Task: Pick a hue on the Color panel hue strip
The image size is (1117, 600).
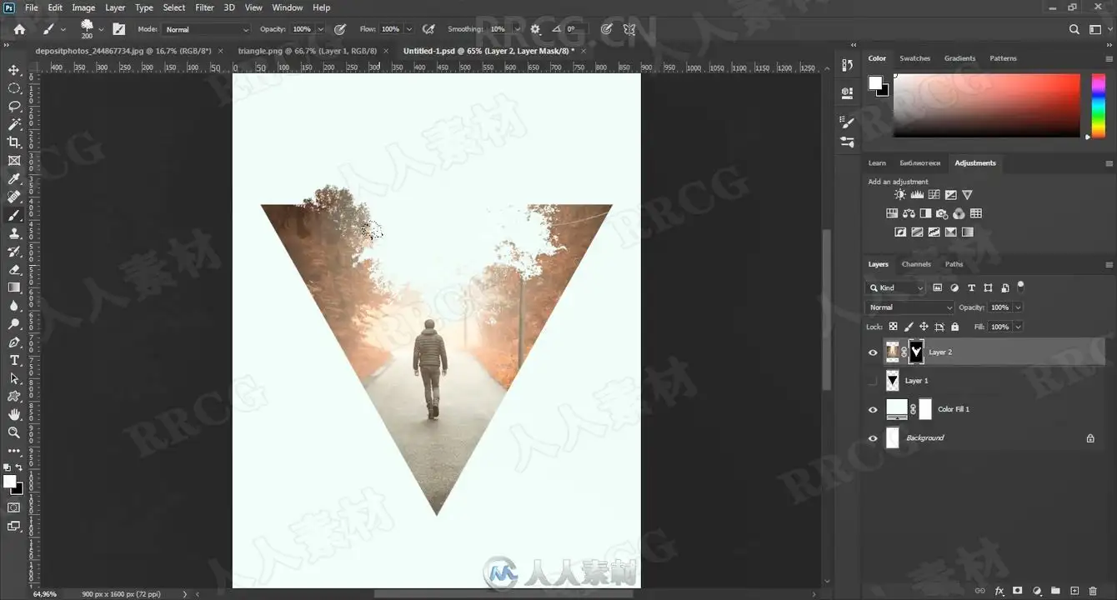Action: click(1099, 104)
